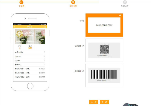The width and height of the screenshot is (151, 106).
Task: Expand the first list row chevron in preview
Action: click(x=45, y=52)
